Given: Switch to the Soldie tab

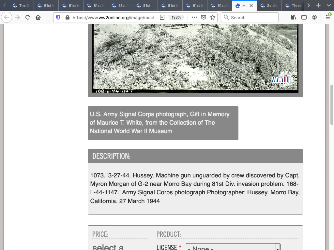Looking at the screenshot, I should (x=269, y=6).
